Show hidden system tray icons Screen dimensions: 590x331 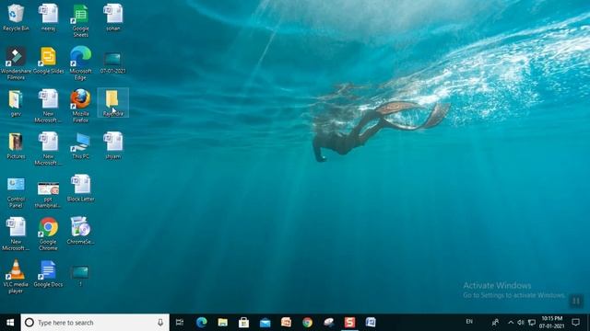(511, 323)
